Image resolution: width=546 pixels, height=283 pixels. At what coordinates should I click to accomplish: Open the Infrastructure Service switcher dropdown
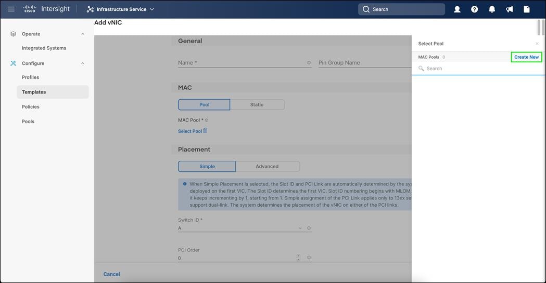tap(120, 9)
